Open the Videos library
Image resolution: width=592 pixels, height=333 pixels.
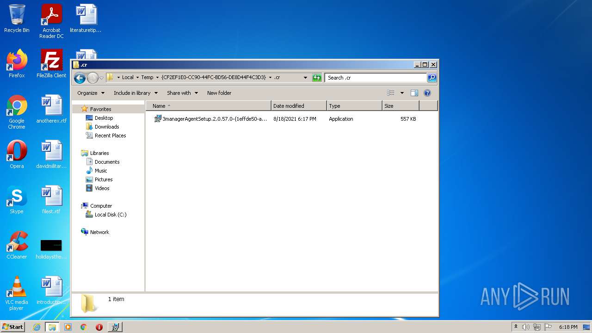pyautogui.click(x=102, y=188)
